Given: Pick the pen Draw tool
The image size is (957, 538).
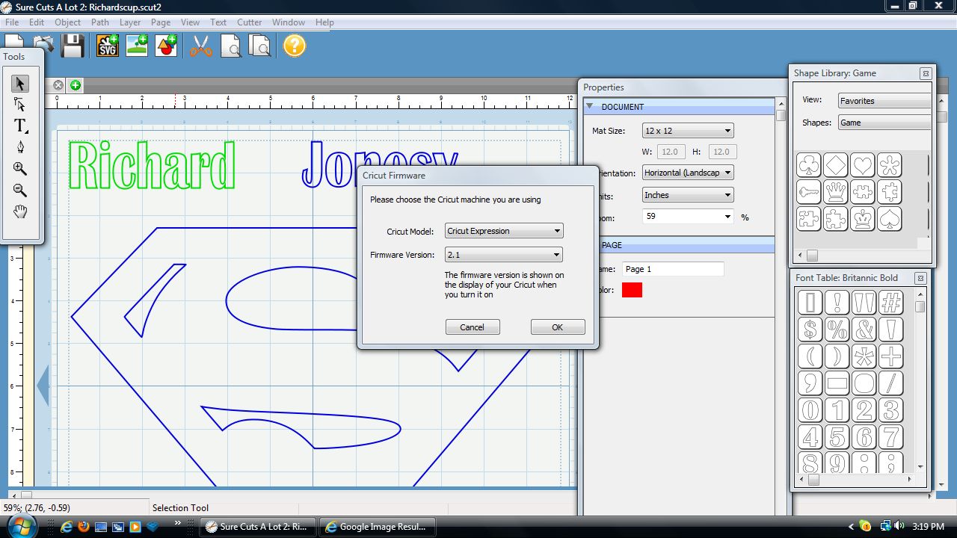Looking at the screenshot, I should point(20,147).
